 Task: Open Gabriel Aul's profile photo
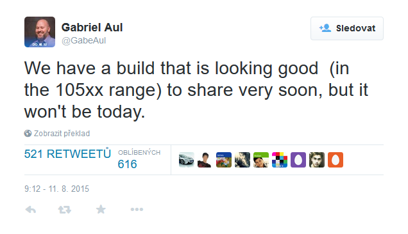click(x=40, y=32)
